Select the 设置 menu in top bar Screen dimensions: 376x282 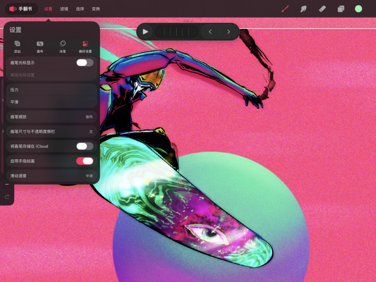pyautogui.click(x=48, y=9)
